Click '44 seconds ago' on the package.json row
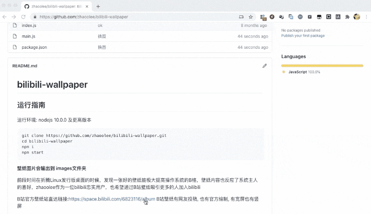 (253, 47)
